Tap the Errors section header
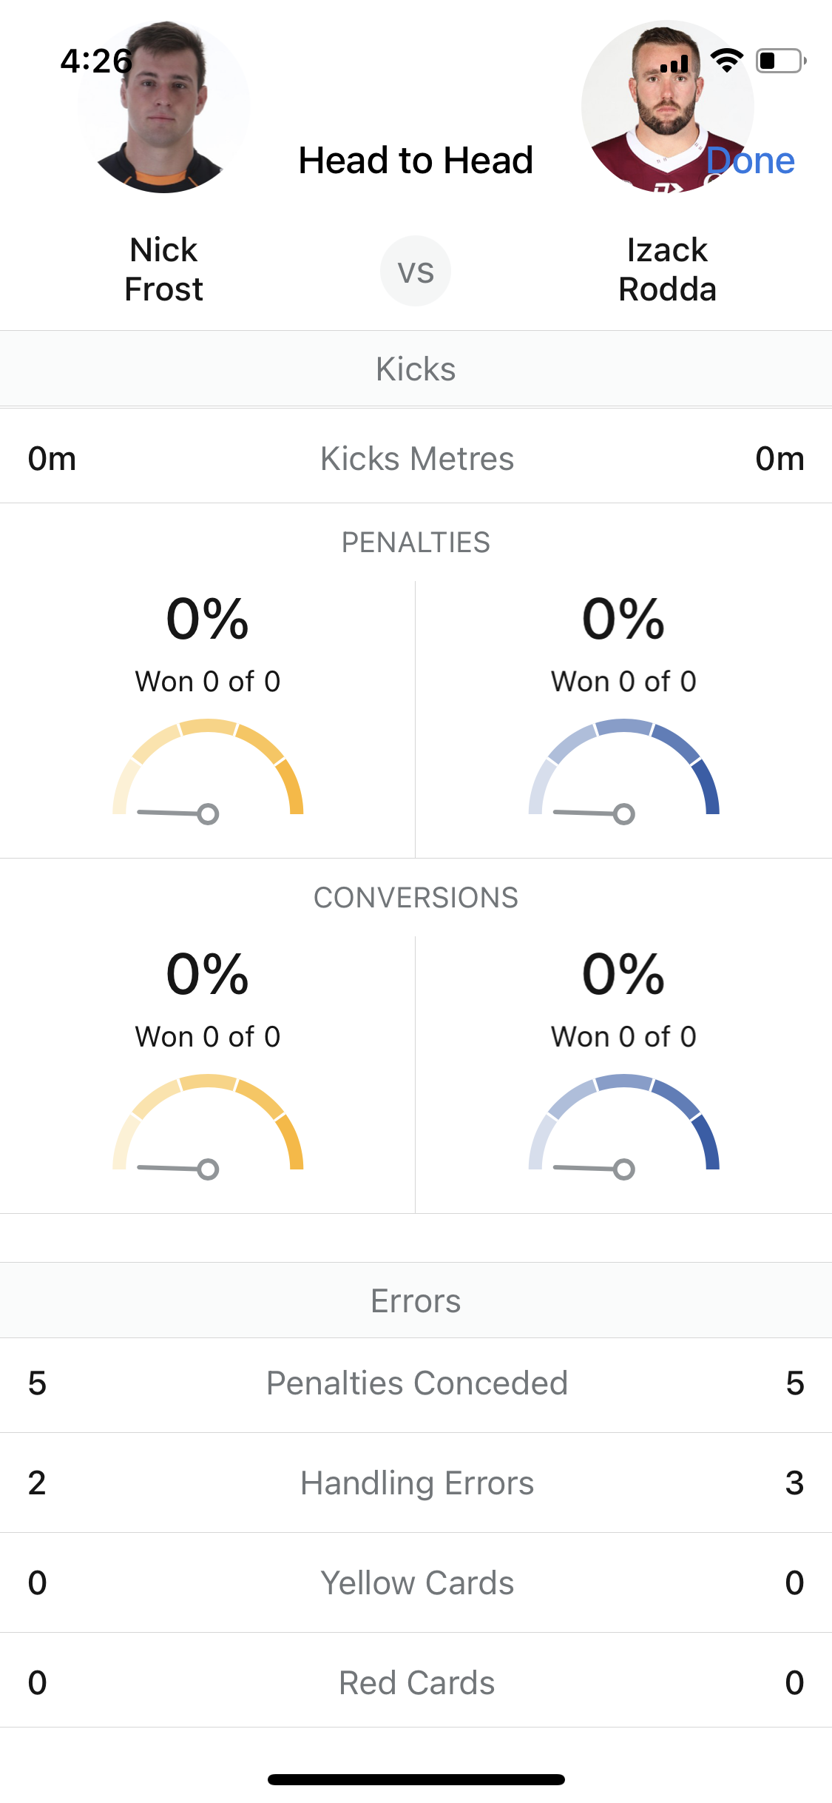832x1803 pixels. [416, 1300]
